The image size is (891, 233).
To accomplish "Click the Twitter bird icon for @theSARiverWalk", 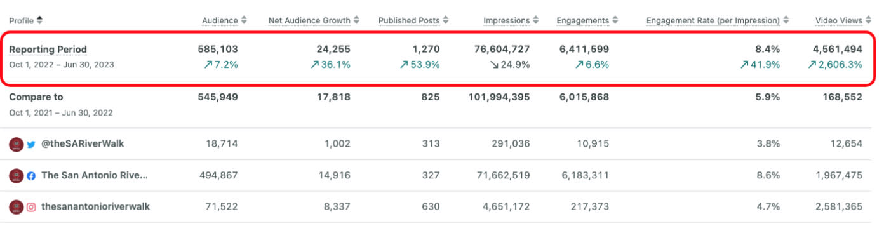I will [x=31, y=144].
